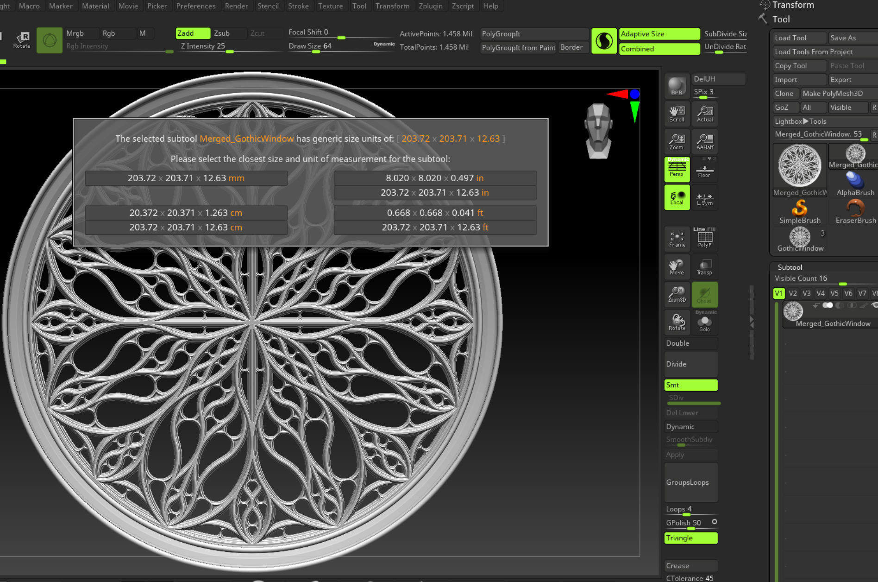Viewport: 878px width, 582px height.
Task: Choose the 203.72 x 203.71 x 12.63 mm size
Action: coord(186,178)
